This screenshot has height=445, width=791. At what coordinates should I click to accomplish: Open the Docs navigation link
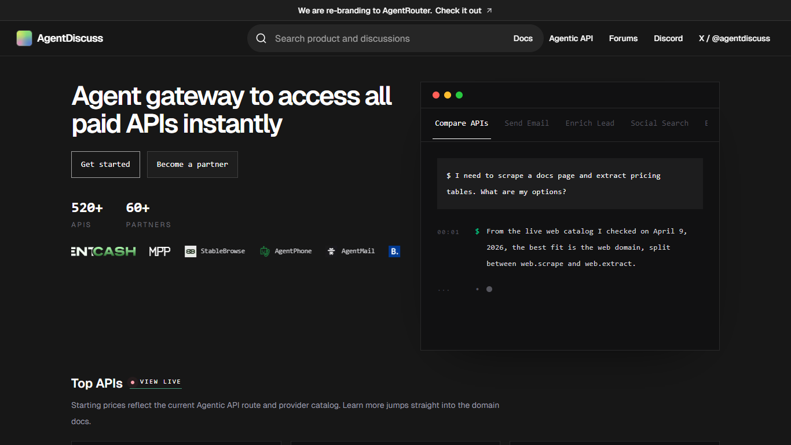pos(523,38)
